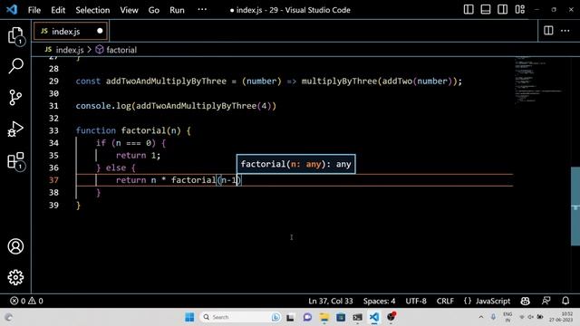Open File Explorer on the taskbar
Screen dimensions: 580x326
[324, 317]
